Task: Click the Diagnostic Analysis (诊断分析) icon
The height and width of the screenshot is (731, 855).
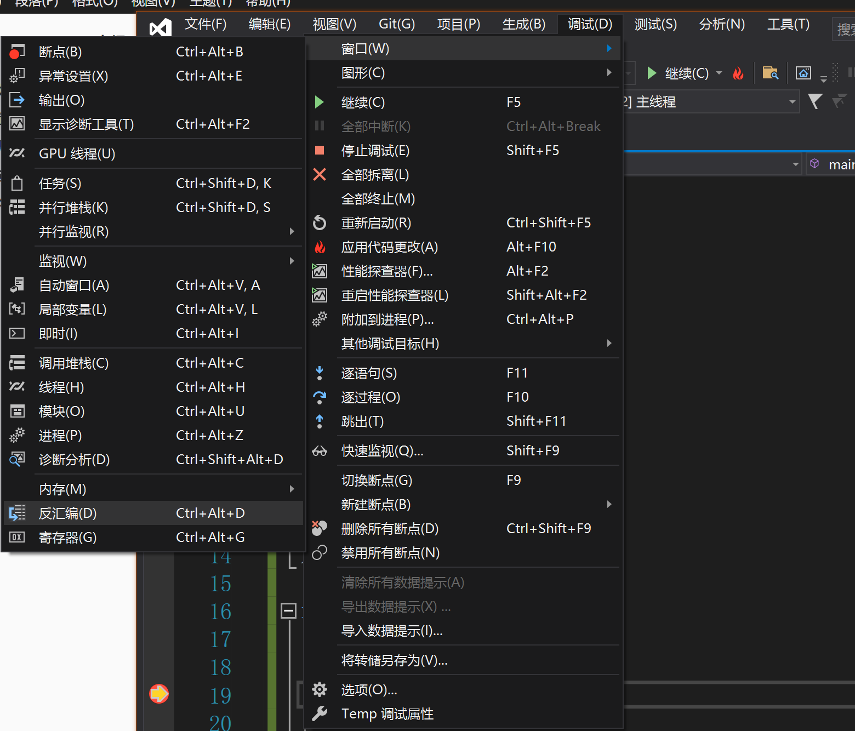Action: click(x=17, y=459)
